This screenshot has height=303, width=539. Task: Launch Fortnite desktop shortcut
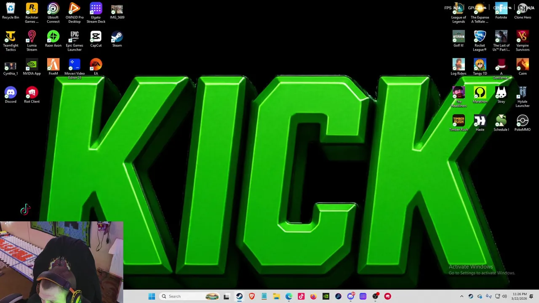pos(501,11)
